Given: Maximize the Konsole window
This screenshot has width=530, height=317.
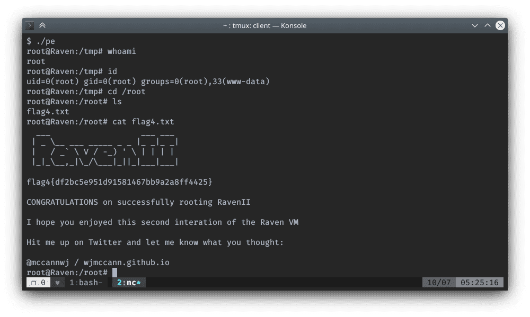Looking at the screenshot, I should [487, 25].
